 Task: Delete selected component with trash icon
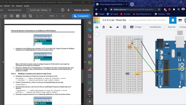click(103, 27)
